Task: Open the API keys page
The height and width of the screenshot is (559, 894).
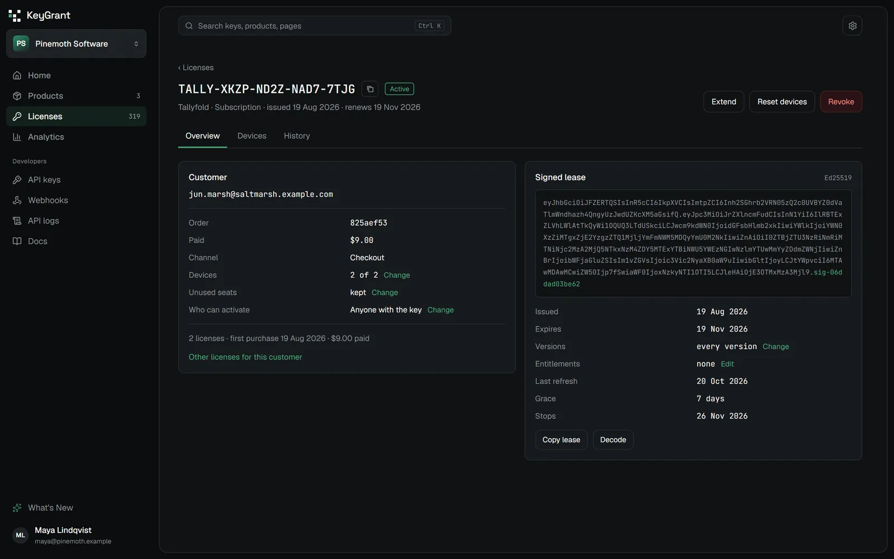Action: 76,180
